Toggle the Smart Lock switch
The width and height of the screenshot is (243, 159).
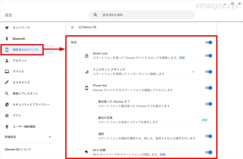tap(209, 56)
